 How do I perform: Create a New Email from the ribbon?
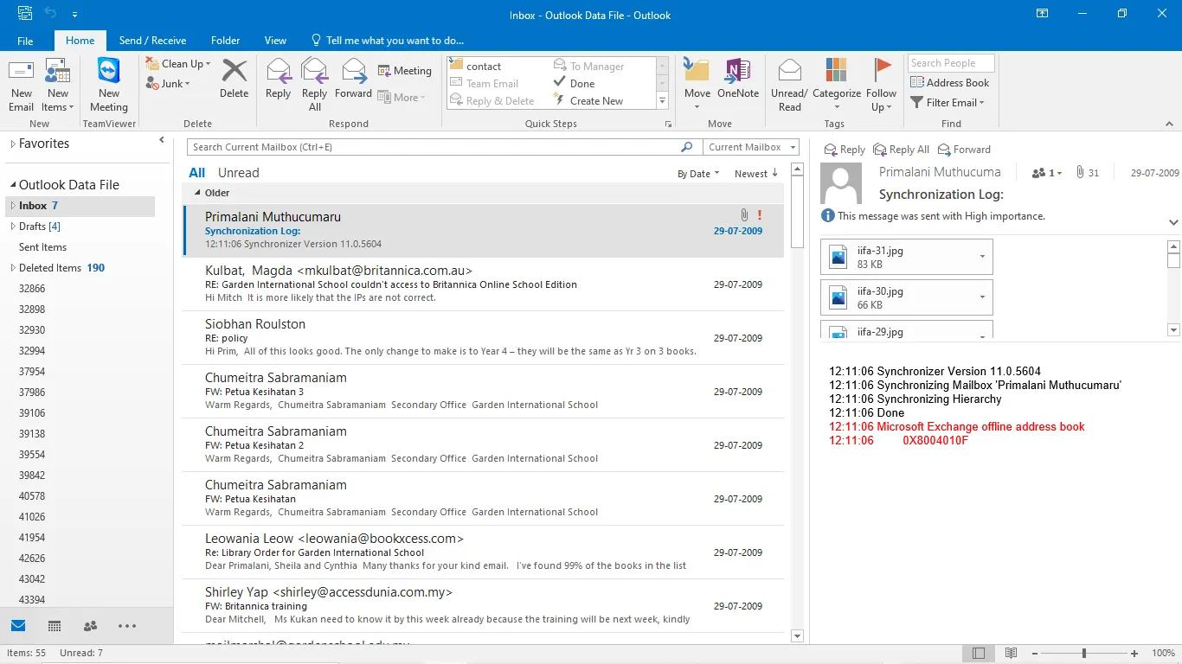coord(22,86)
